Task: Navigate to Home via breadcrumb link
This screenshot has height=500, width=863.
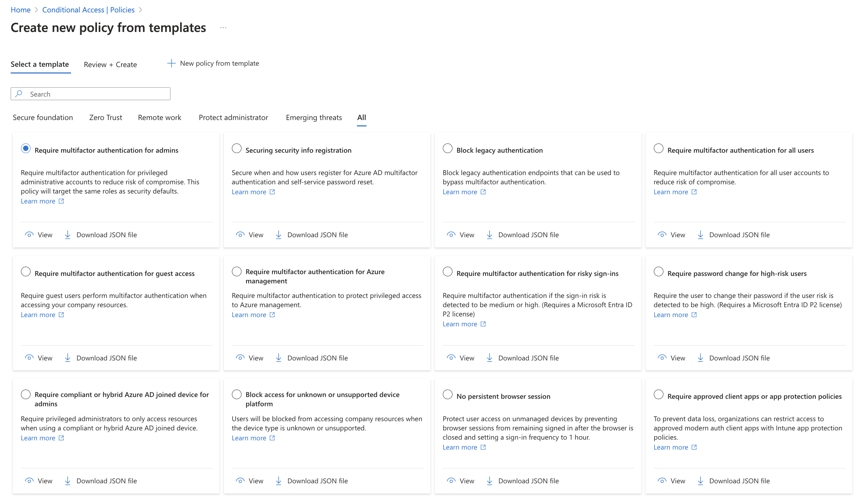Action: pyautogui.click(x=20, y=10)
